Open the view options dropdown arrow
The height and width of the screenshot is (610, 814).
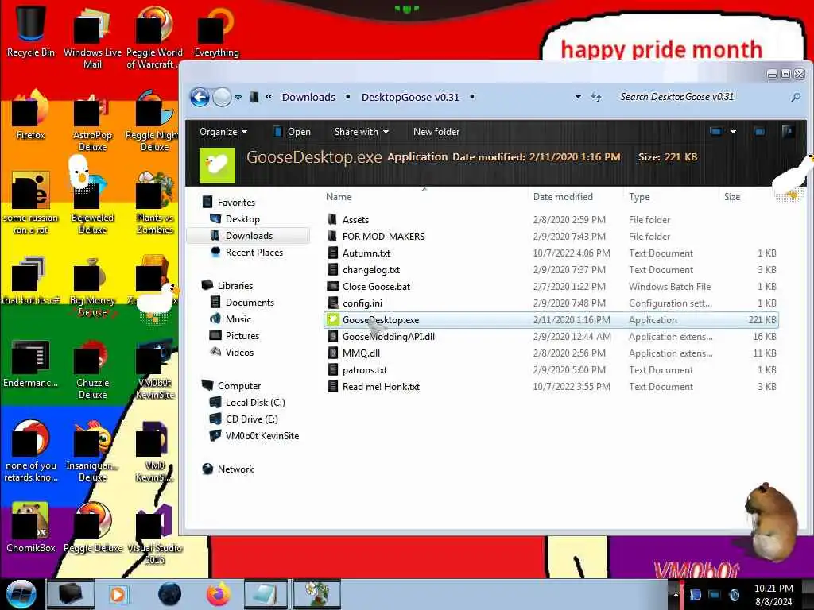(733, 132)
